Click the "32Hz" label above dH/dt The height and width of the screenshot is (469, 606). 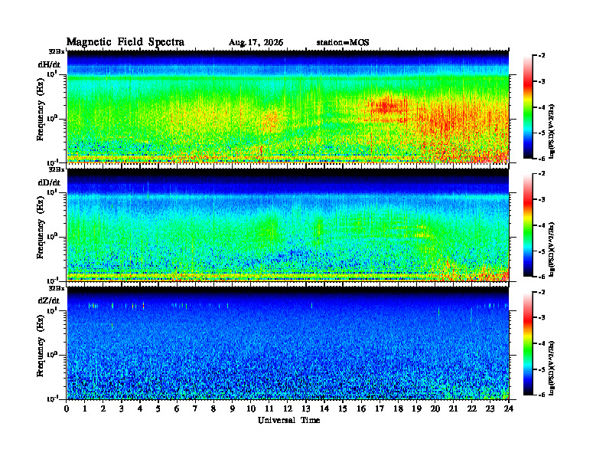(x=57, y=51)
